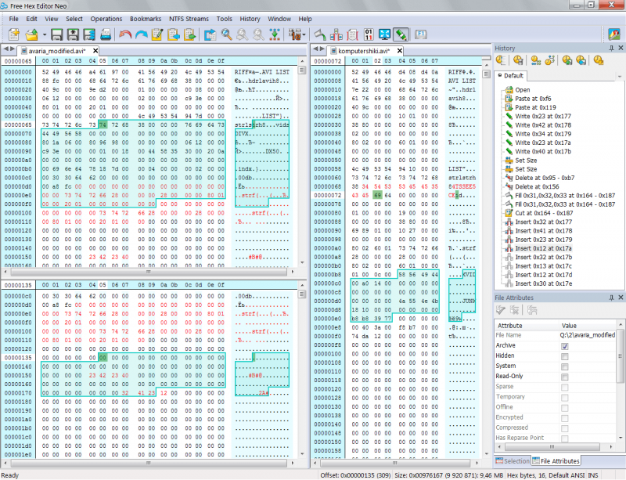The height and width of the screenshot is (480, 626).
Task: Toggle the Encrypted attribute checkbox
Action: click(x=564, y=418)
